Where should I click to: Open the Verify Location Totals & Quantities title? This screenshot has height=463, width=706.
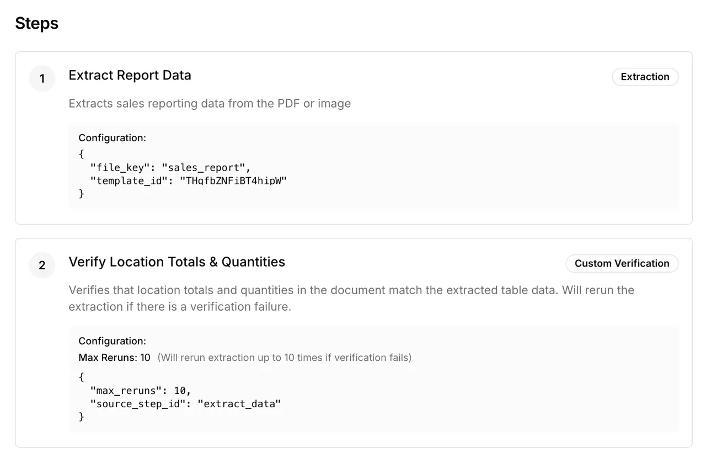(x=176, y=262)
